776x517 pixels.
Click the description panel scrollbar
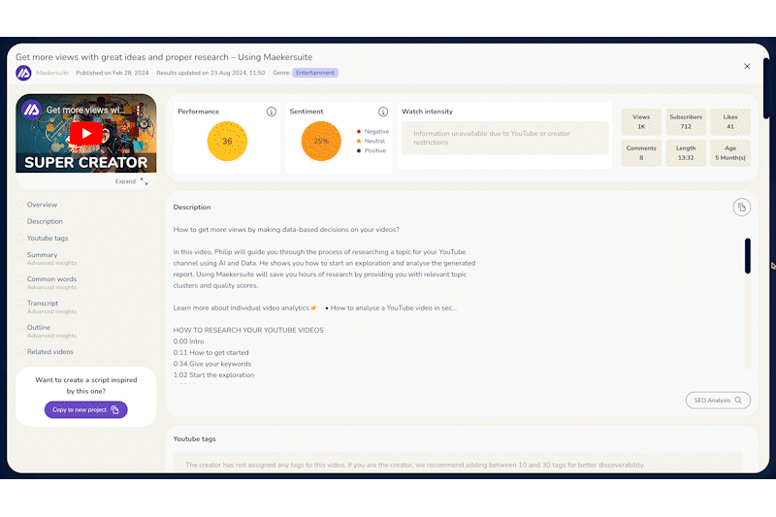point(747,256)
